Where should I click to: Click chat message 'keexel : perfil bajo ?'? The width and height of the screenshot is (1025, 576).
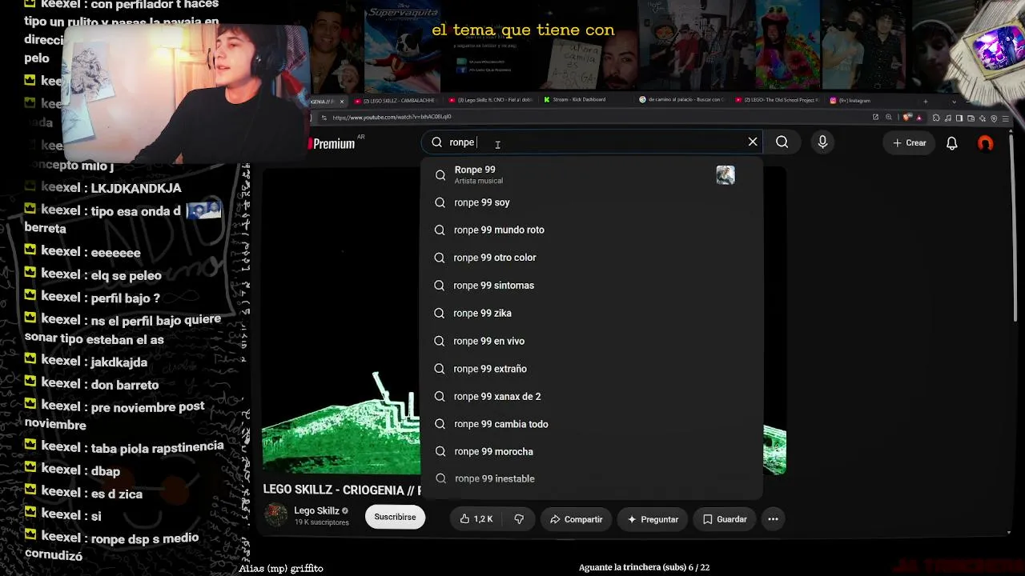(92, 298)
